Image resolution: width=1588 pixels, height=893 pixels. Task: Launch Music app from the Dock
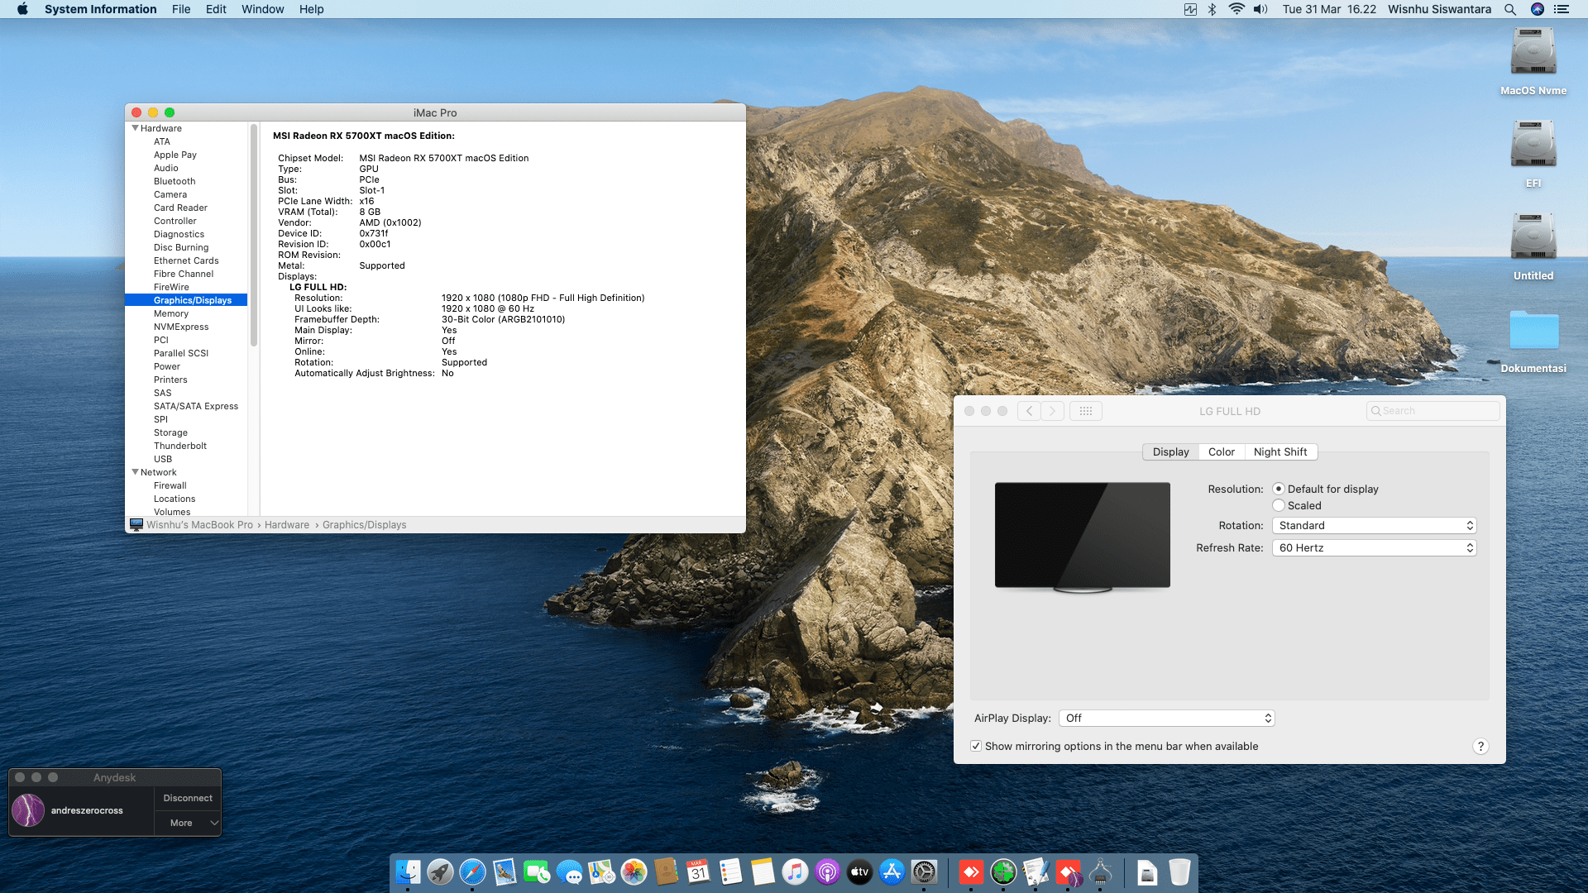pyautogui.click(x=795, y=872)
